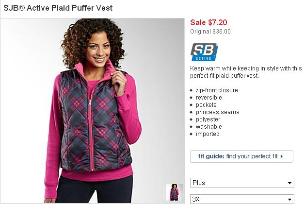Select the small vest thumbnail image

[174, 192]
